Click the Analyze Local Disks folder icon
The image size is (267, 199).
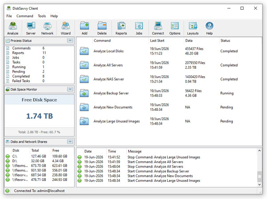coord(84,51)
